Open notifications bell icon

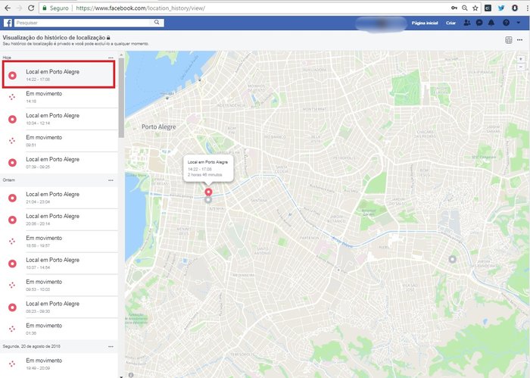pyautogui.click(x=491, y=23)
